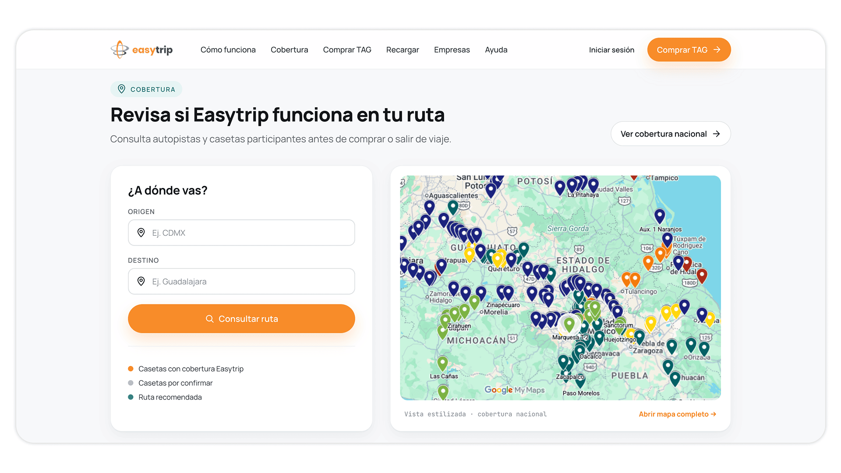Click the Sanctorum label on map

(618, 325)
